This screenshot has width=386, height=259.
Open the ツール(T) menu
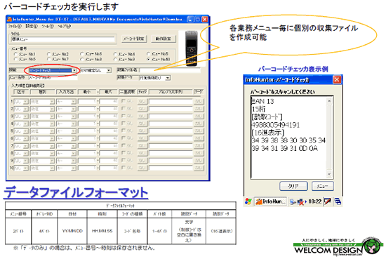click(x=48, y=27)
